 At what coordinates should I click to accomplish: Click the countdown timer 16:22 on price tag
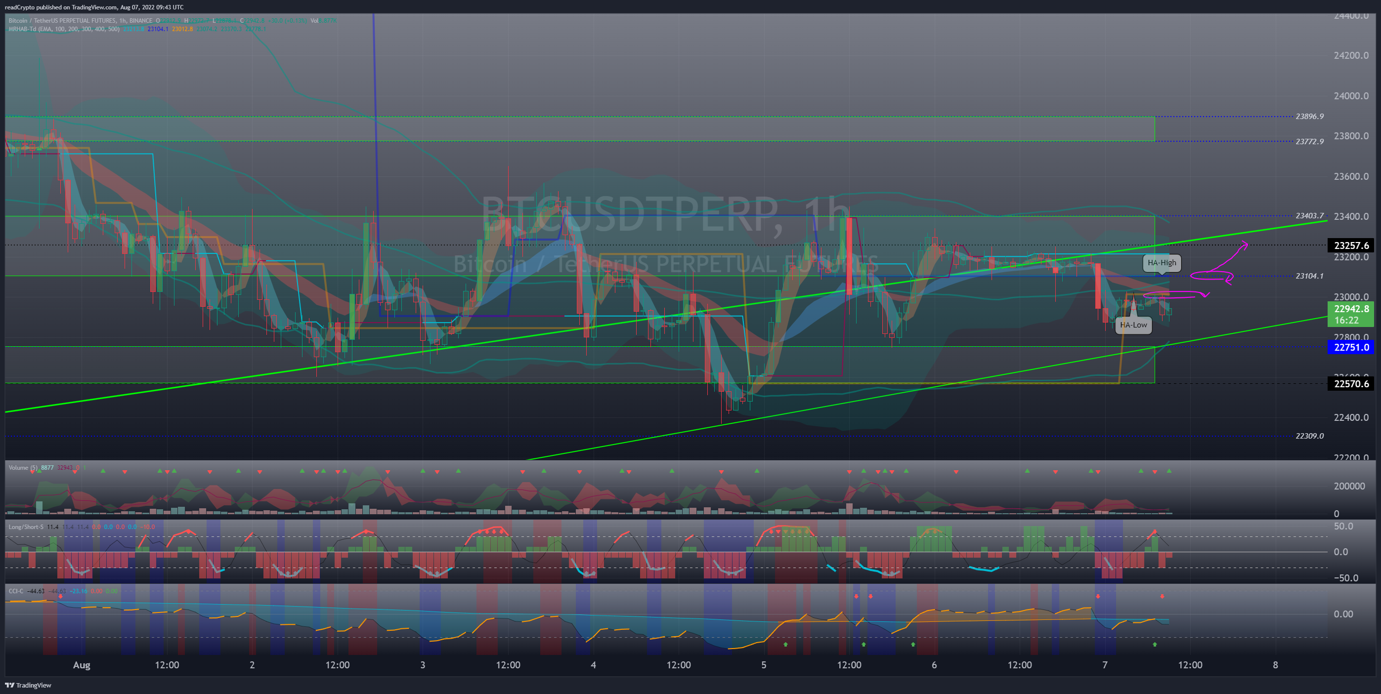click(1346, 321)
